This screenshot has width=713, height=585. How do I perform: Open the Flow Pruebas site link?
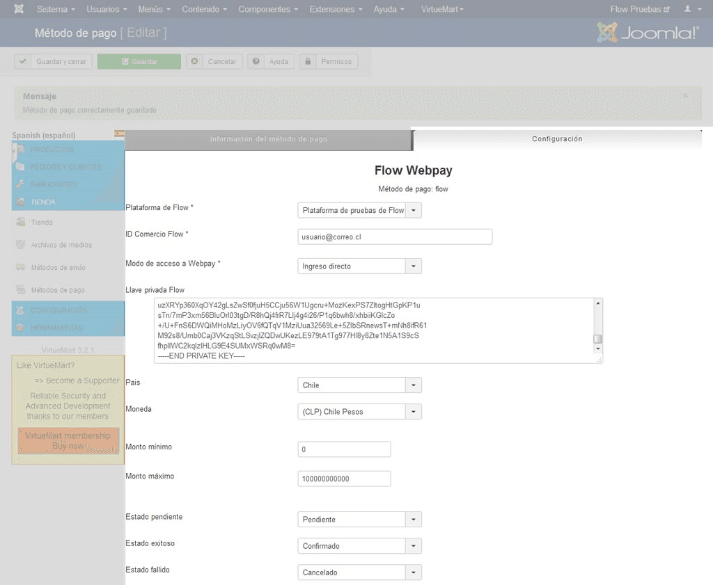pos(640,9)
